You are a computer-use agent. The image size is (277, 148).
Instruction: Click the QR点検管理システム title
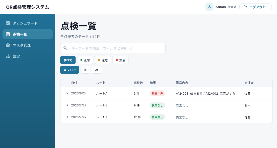[x=28, y=7]
